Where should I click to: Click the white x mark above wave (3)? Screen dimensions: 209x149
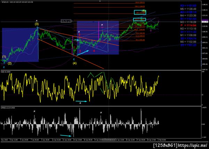tap(37, 21)
